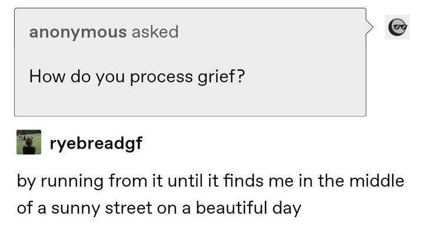
Task: Click the word "running" in the reply
Action: coord(72,182)
